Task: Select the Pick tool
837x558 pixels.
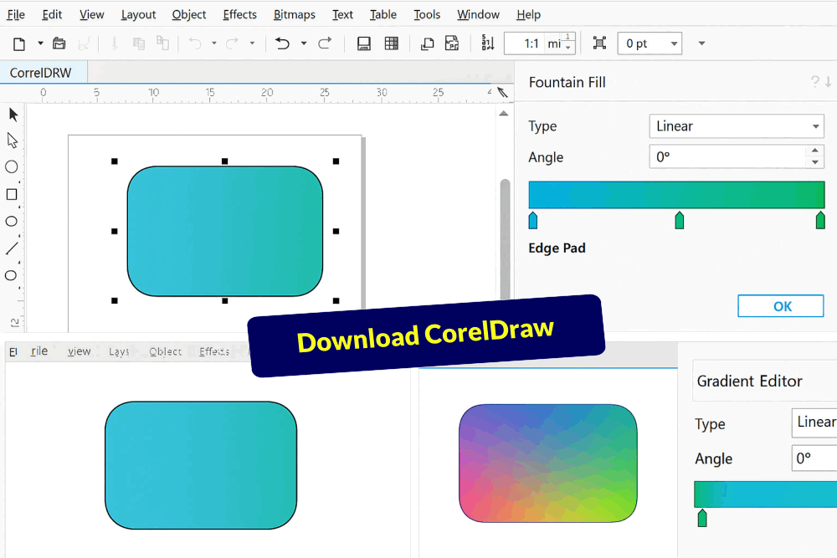Action: (x=12, y=114)
